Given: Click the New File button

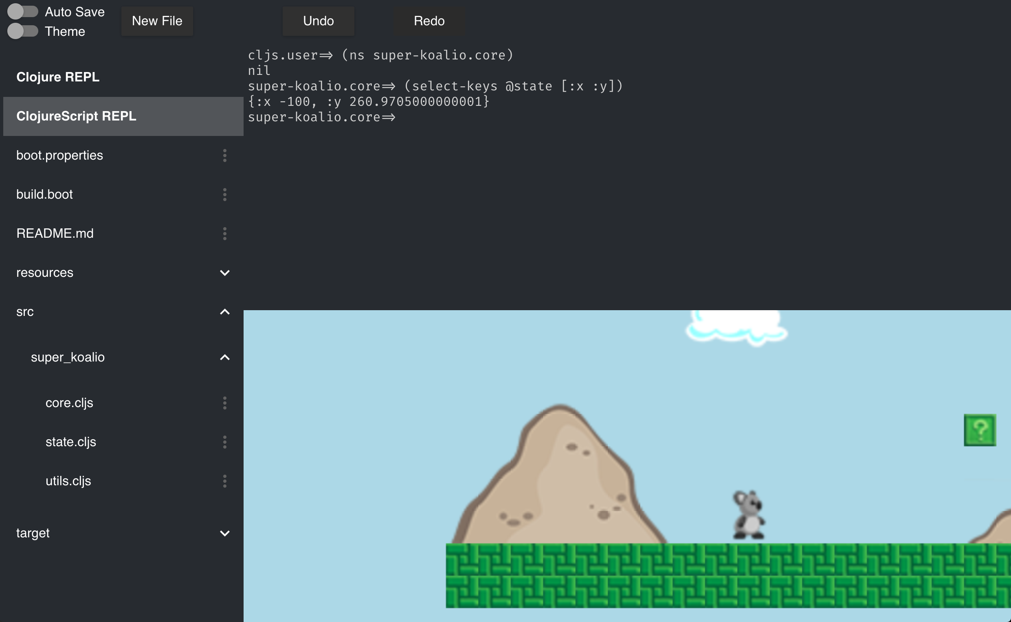Looking at the screenshot, I should coord(157,21).
